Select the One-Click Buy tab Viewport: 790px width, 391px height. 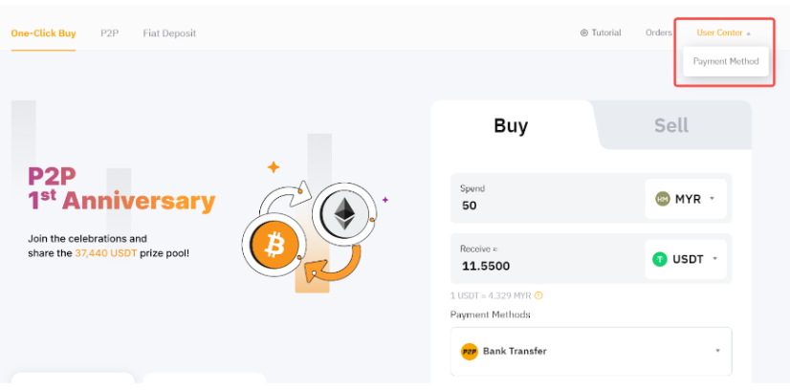43,33
